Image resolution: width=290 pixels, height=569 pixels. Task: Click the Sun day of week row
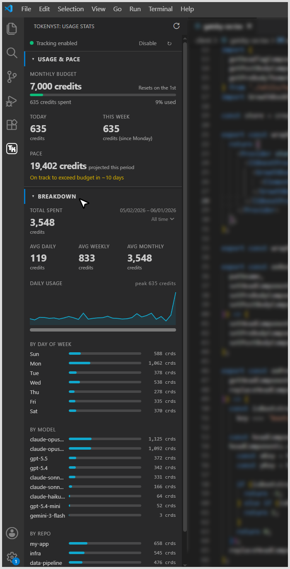[x=103, y=354]
